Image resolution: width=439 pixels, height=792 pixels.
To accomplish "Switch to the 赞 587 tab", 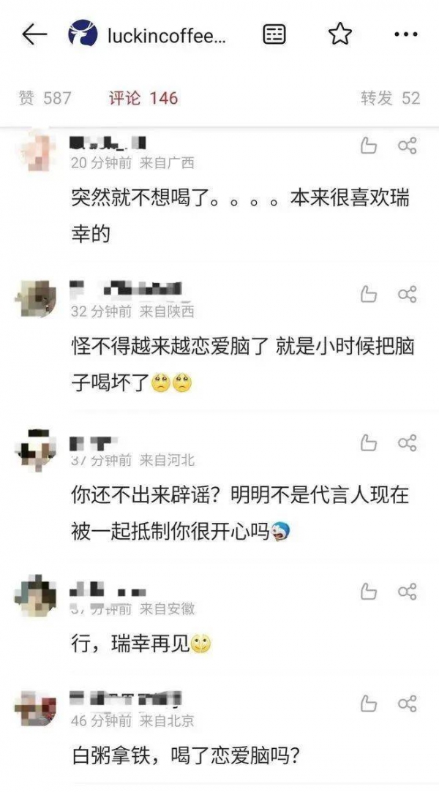I will click(45, 98).
